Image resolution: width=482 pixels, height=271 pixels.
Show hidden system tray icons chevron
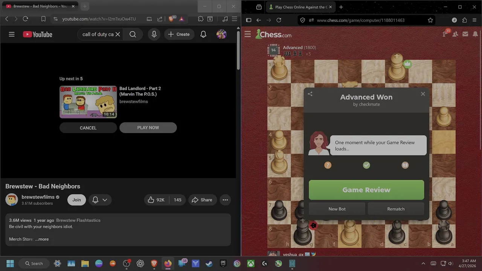pos(423,263)
